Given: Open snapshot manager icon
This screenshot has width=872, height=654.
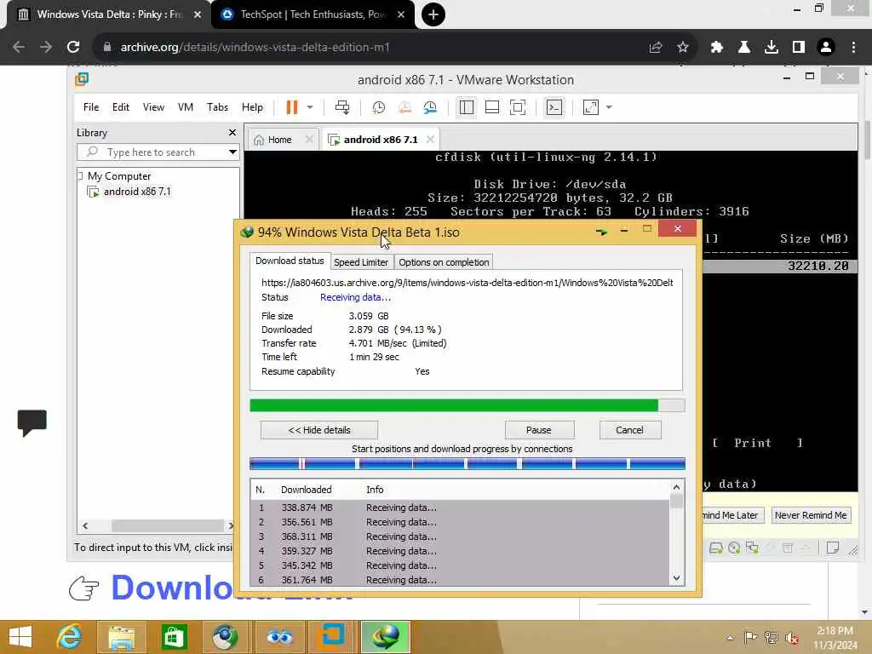Looking at the screenshot, I should pyautogui.click(x=430, y=107).
